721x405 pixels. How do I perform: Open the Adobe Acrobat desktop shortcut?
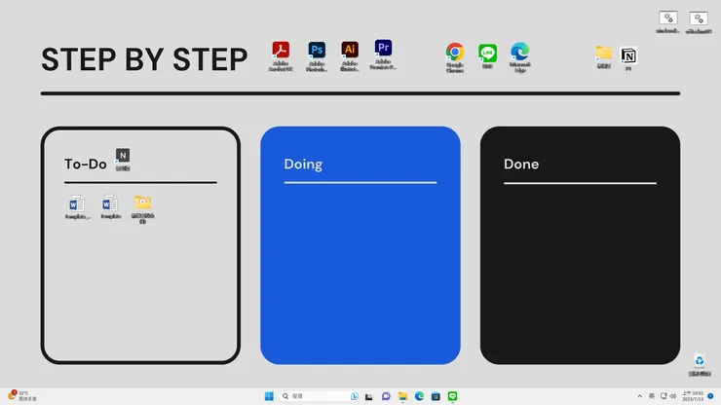(281, 56)
